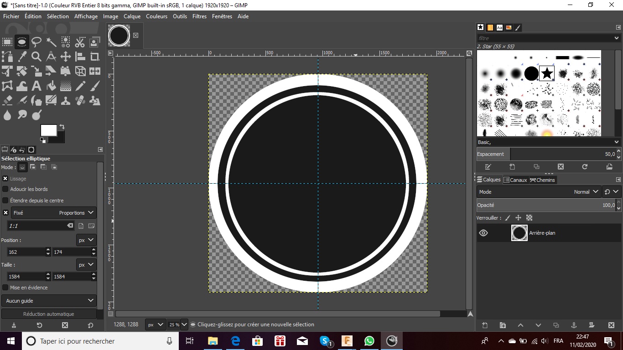Open the Filtres menu

tap(199, 16)
